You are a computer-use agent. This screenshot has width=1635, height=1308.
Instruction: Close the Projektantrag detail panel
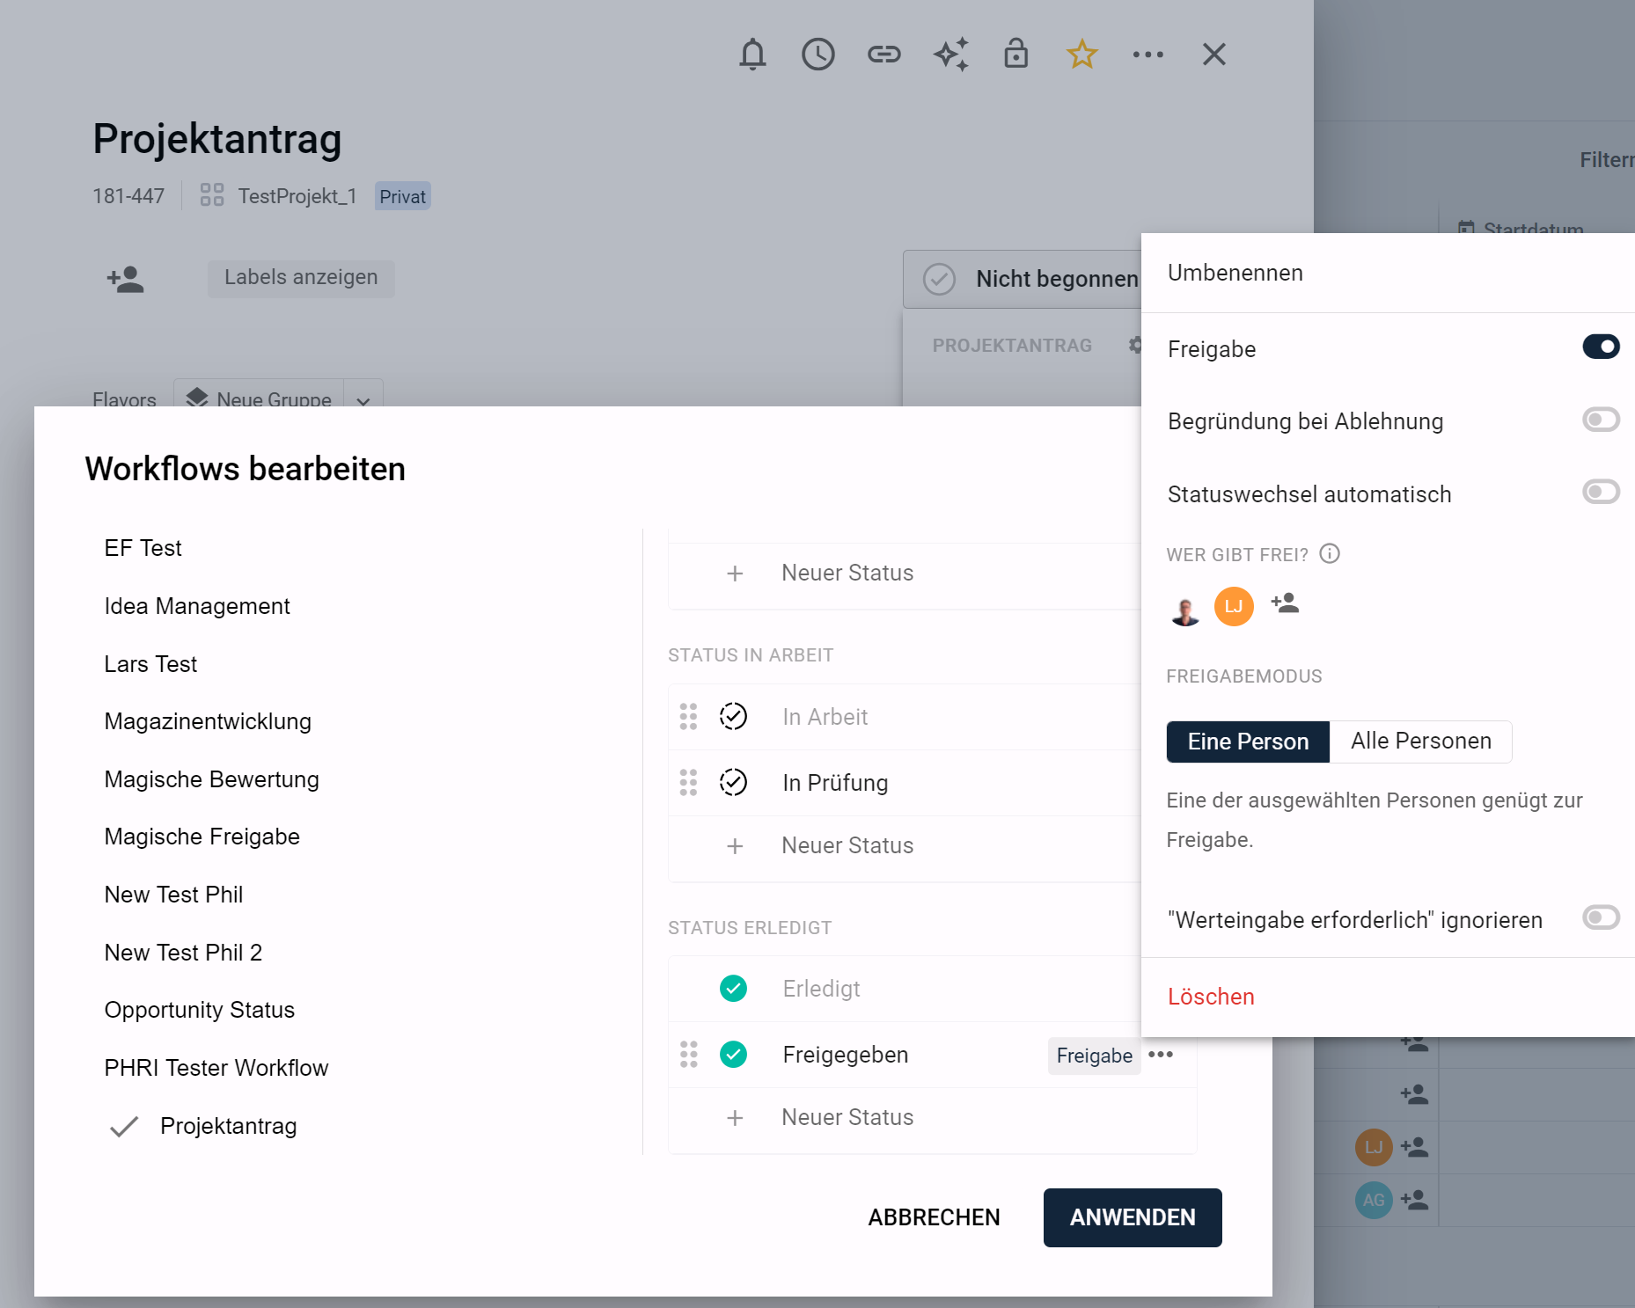tap(1214, 55)
